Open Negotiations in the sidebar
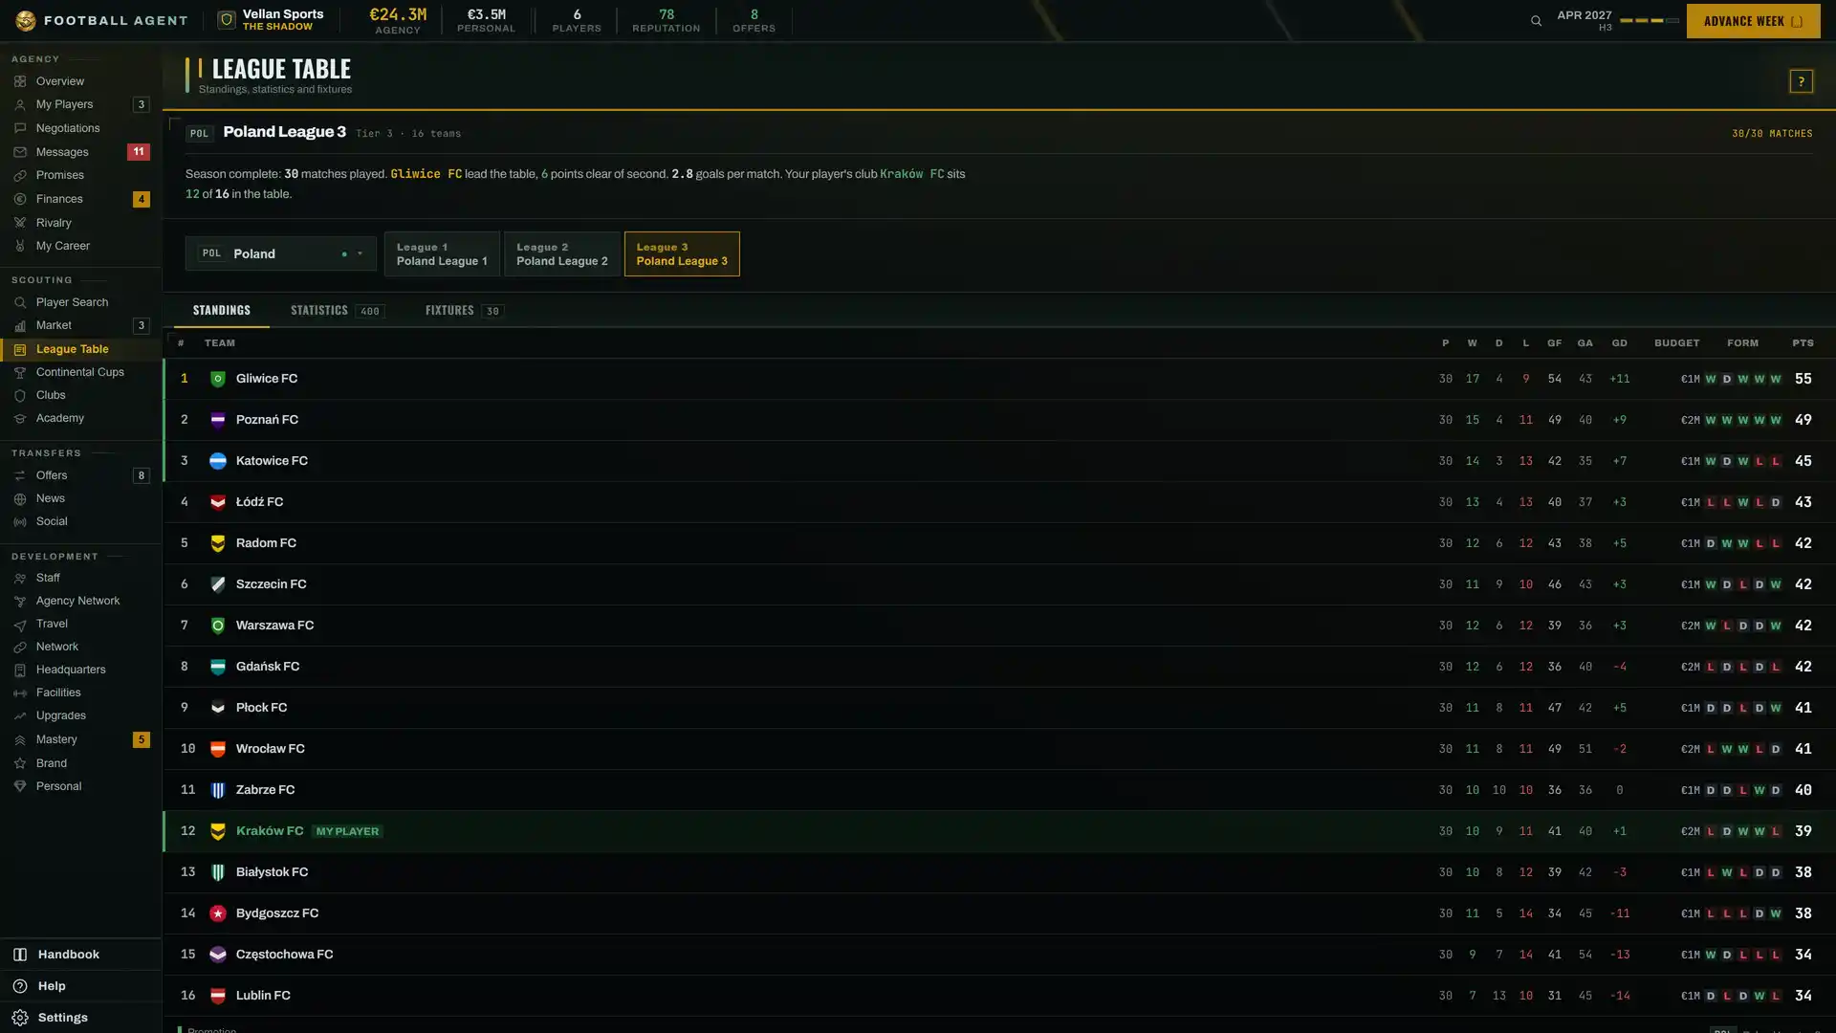 80,128
